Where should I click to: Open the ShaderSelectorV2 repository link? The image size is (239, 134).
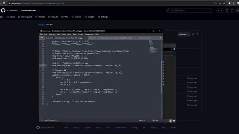tap(28, 10)
